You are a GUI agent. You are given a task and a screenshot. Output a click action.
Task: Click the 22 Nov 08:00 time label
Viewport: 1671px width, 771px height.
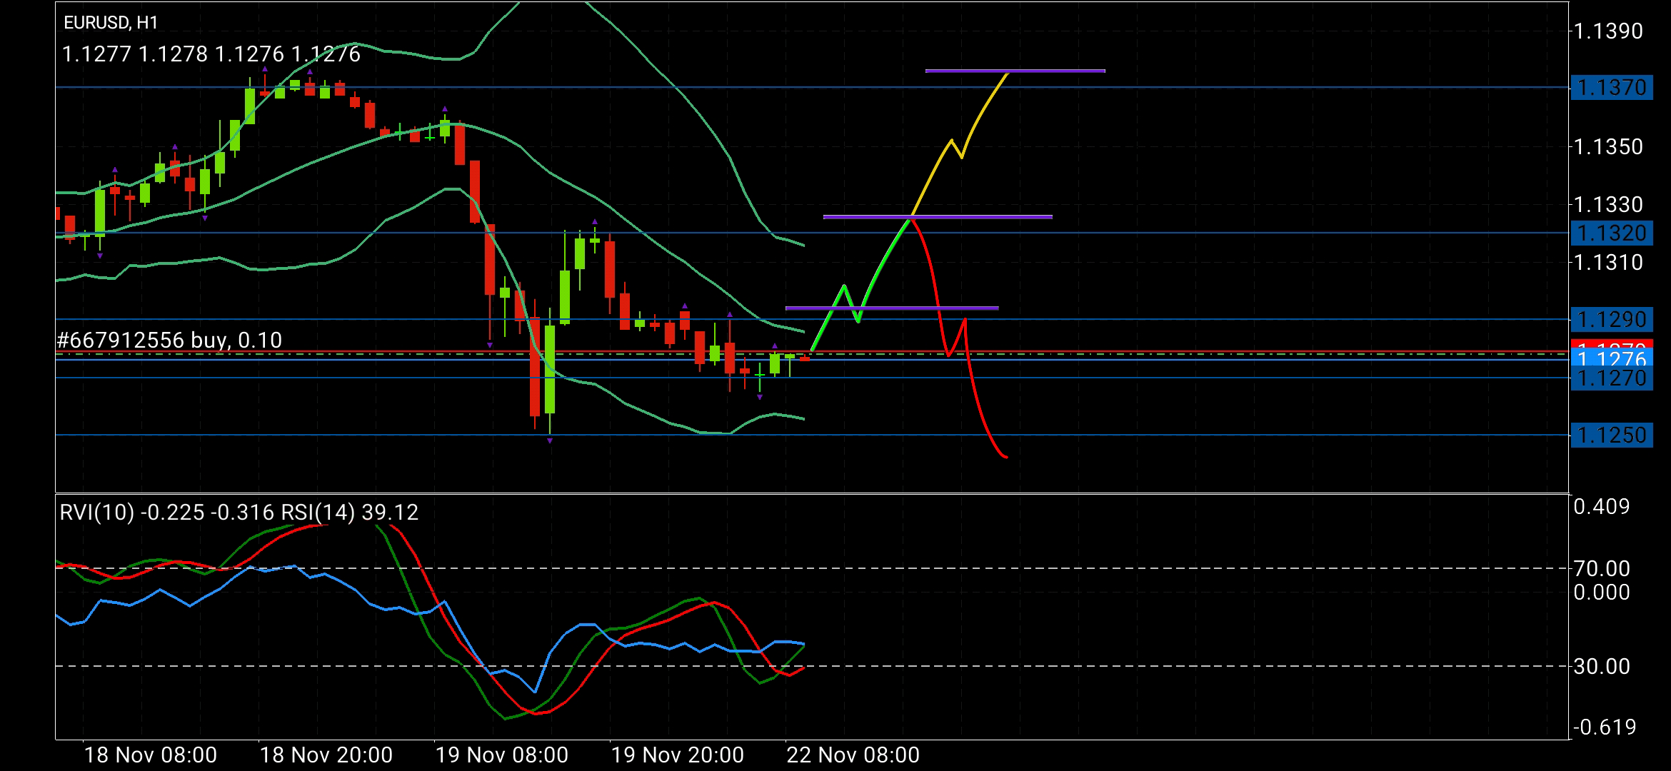[853, 755]
